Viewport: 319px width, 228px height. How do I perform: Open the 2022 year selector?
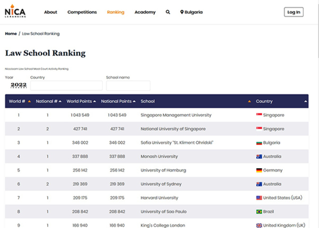click(19, 85)
